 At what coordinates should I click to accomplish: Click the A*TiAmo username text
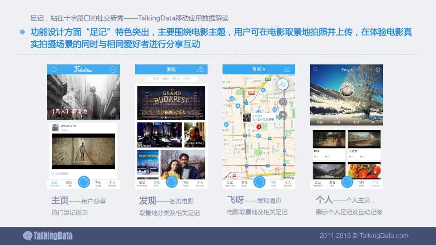click(x=69, y=126)
